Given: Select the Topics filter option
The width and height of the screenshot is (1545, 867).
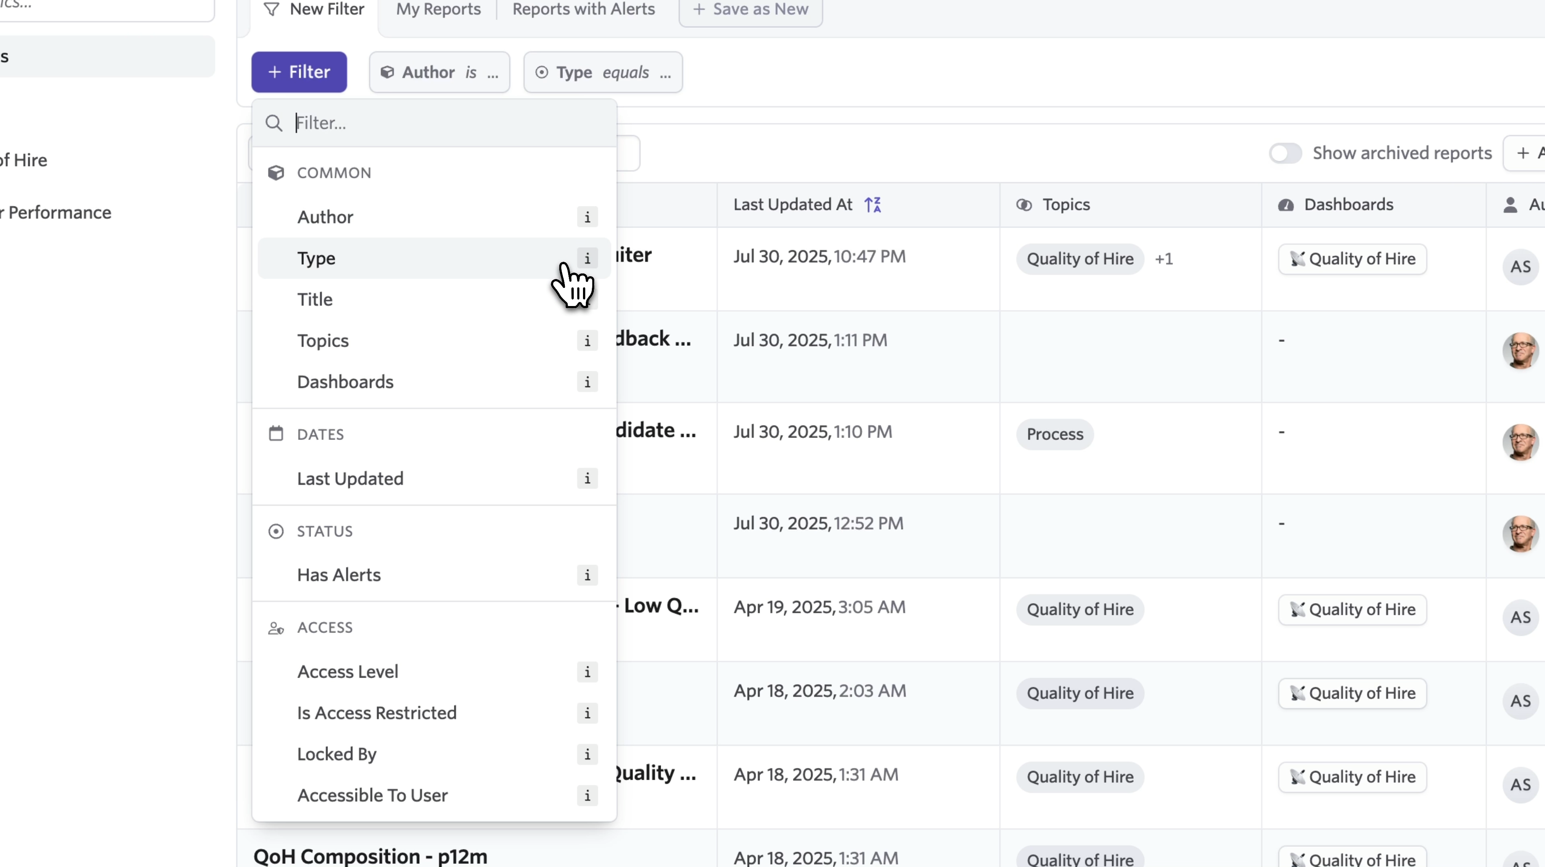Looking at the screenshot, I should 434,341.
